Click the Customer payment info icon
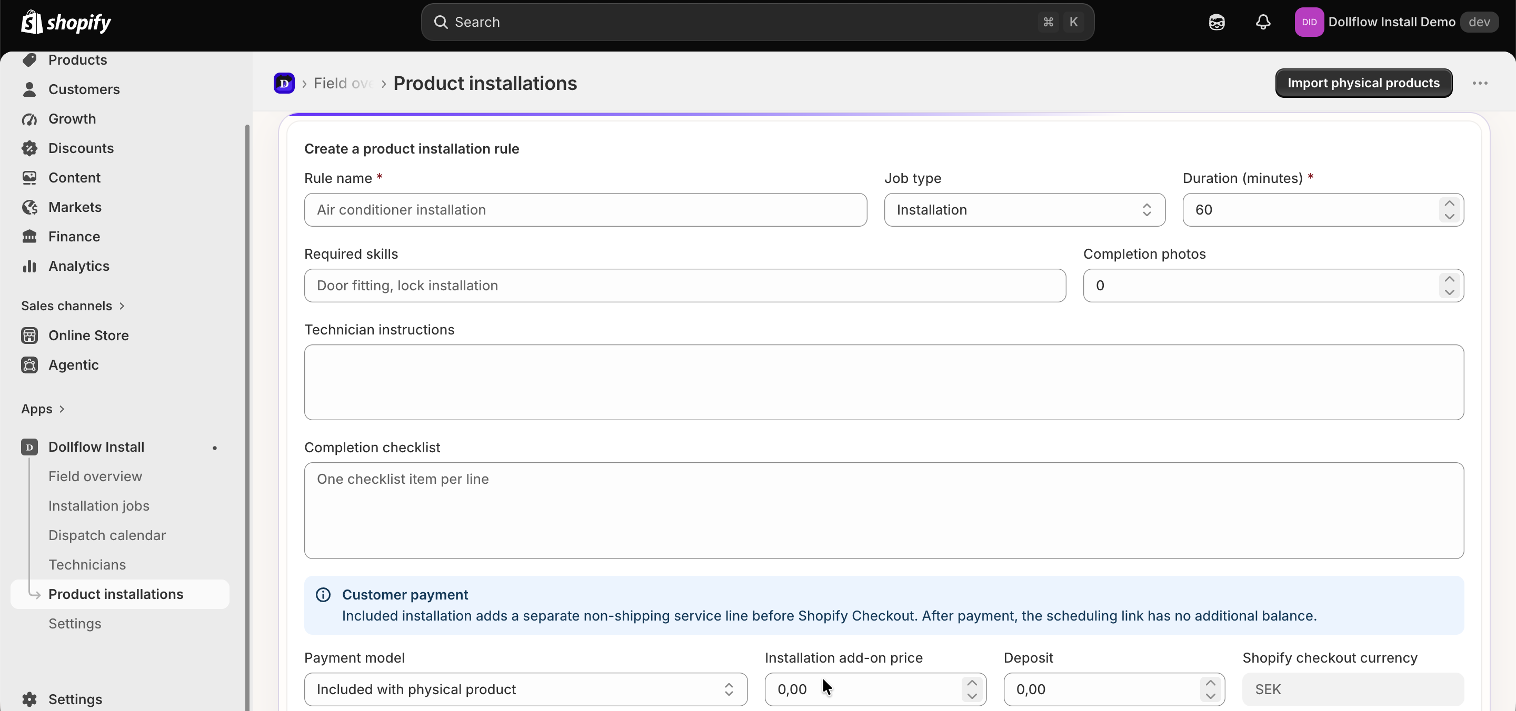 323,595
